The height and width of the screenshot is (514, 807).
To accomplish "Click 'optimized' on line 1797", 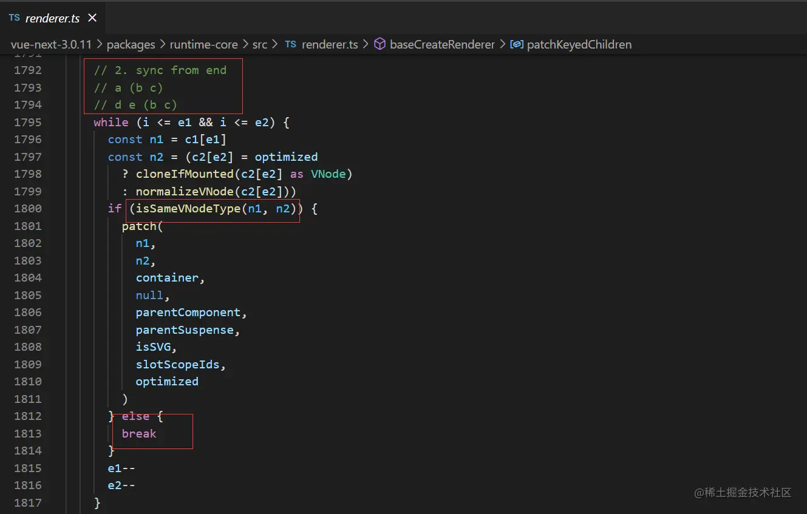I will click(286, 157).
